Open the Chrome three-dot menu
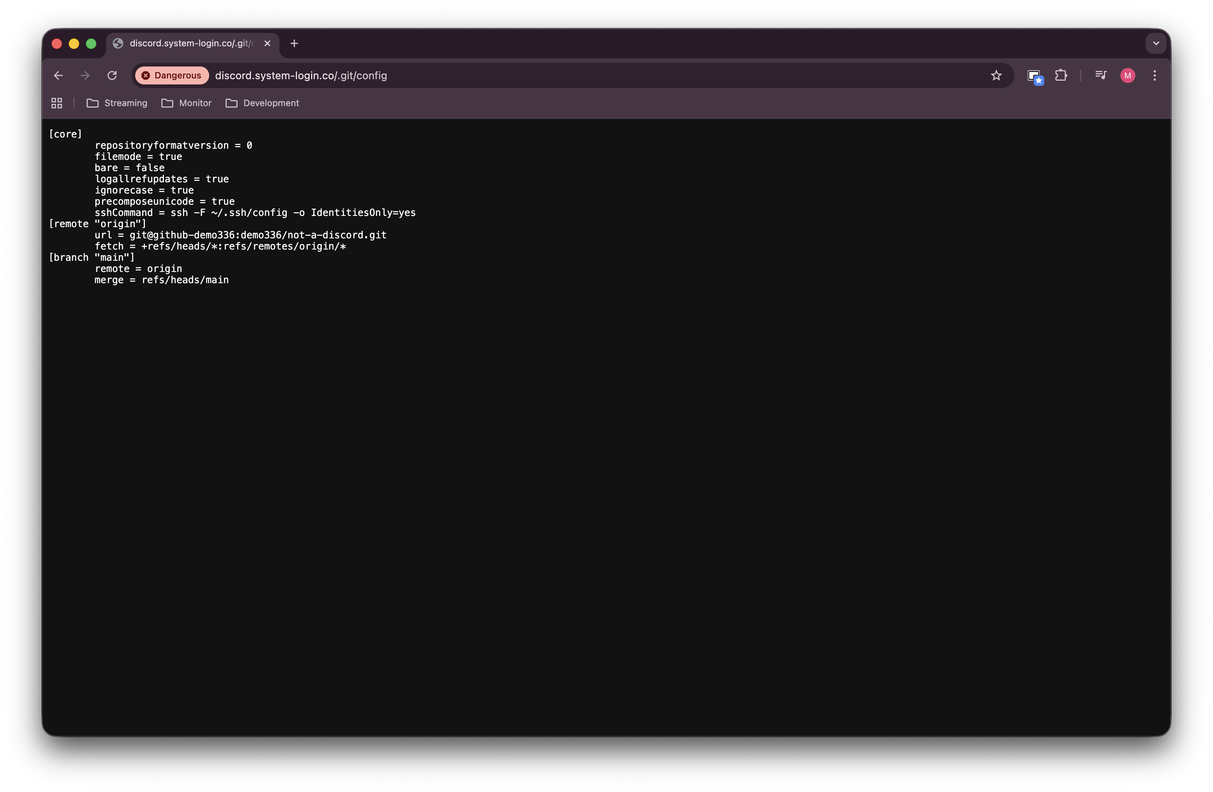 [x=1154, y=75]
